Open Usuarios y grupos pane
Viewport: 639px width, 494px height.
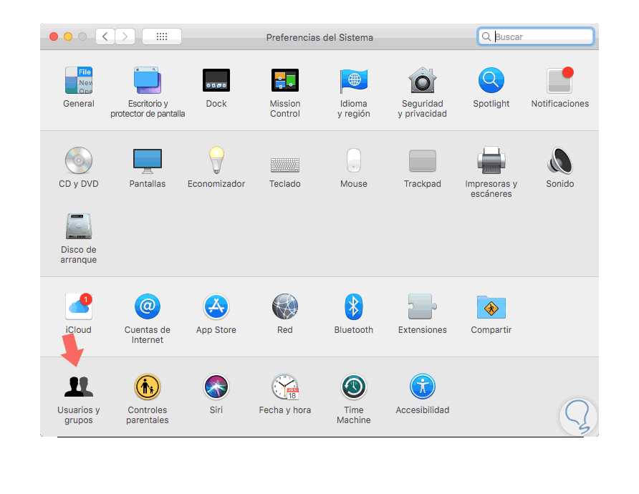79,387
